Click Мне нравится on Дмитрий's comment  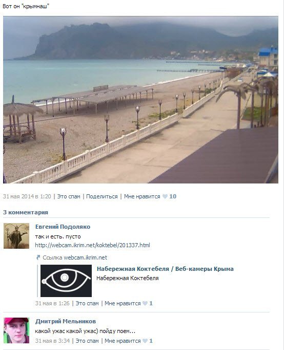[123, 341]
